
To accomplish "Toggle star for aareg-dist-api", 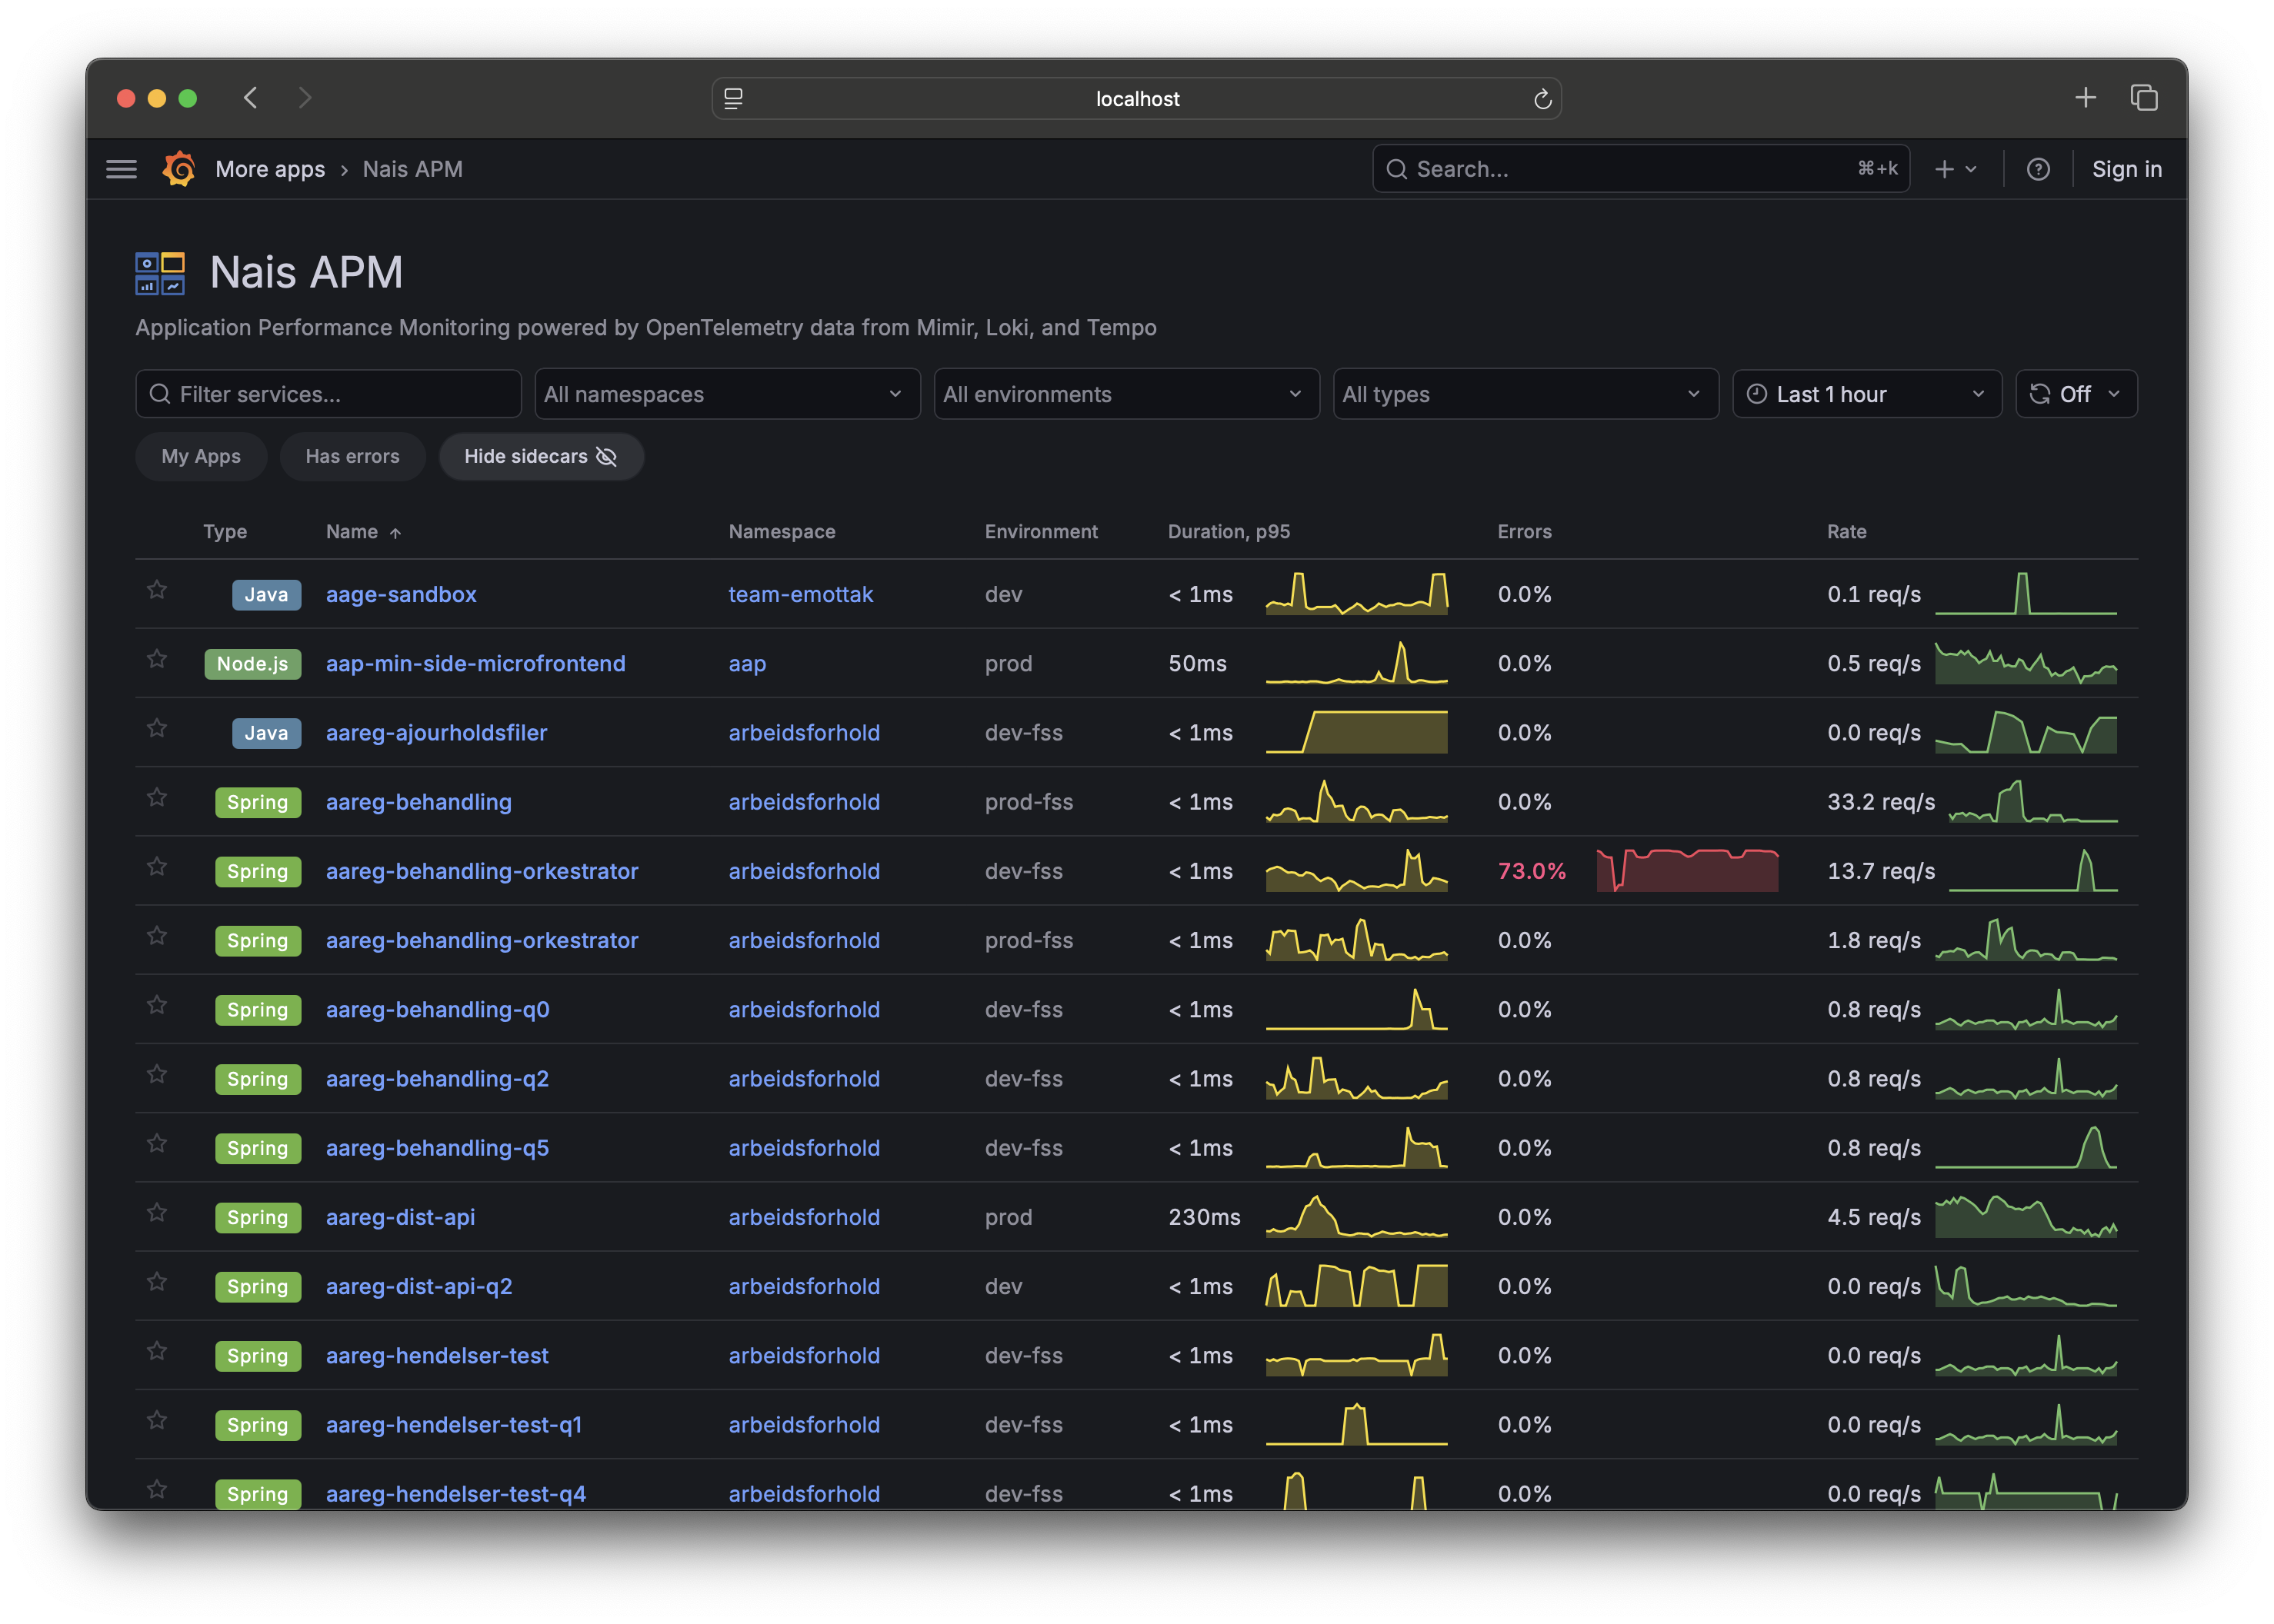I will (x=157, y=1213).
